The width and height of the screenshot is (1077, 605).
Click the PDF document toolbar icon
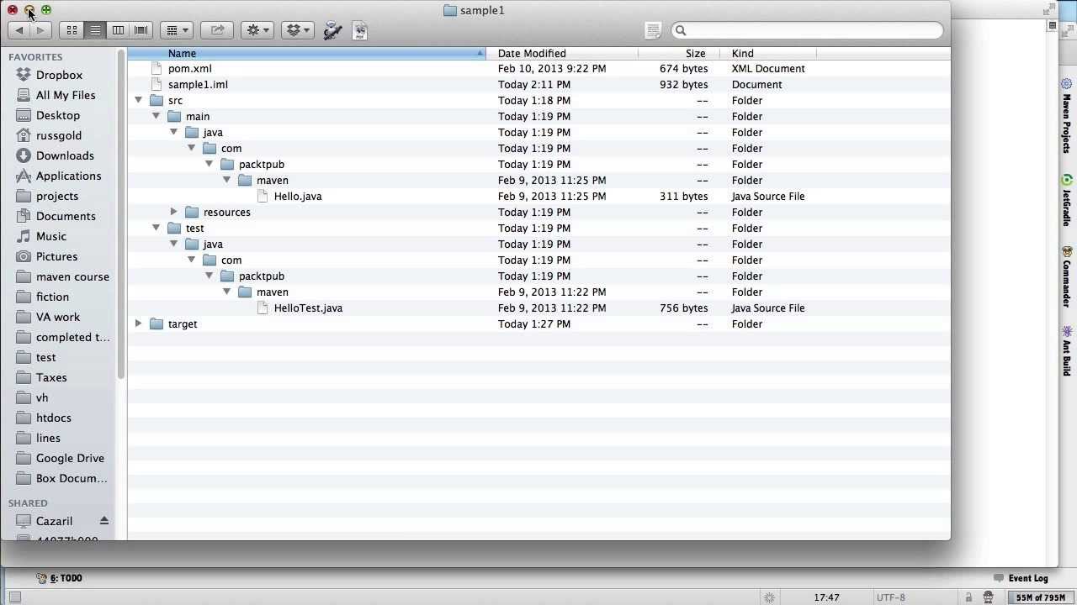coord(360,30)
